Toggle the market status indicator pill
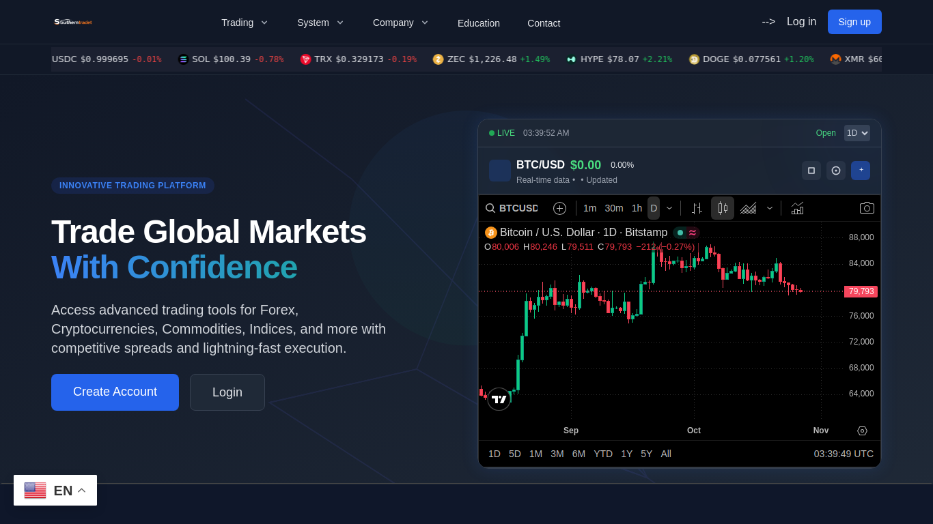The height and width of the screenshot is (524, 933). point(686,233)
